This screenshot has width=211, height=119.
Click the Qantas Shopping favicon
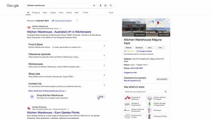click(29, 108)
